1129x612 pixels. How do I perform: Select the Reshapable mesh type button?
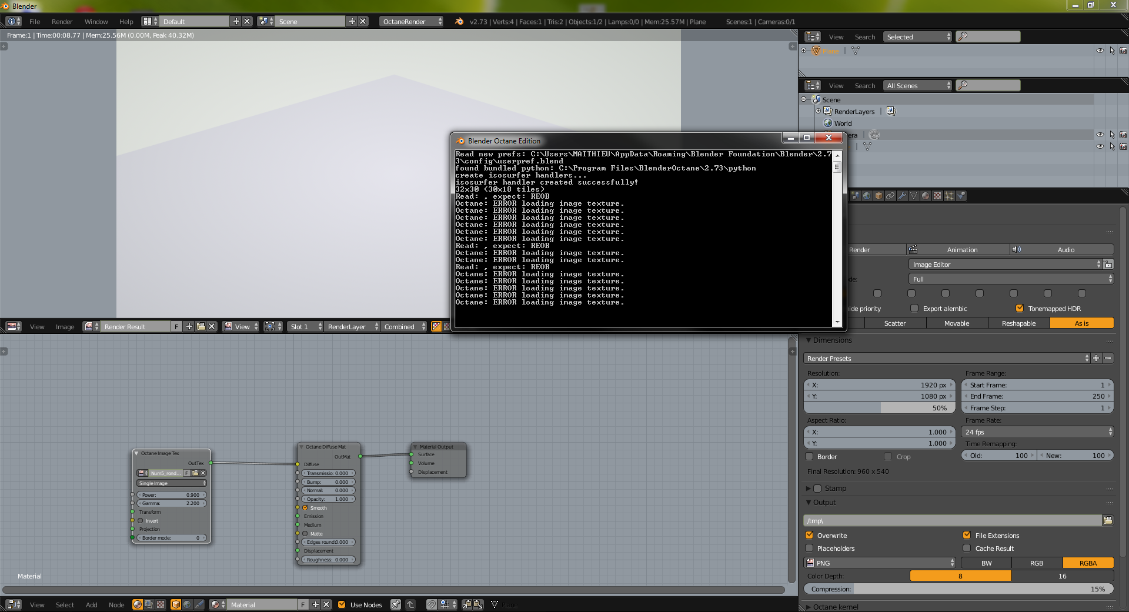(x=1018, y=323)
